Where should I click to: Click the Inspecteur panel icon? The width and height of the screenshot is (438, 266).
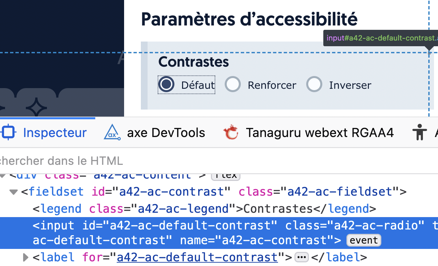pos(8,133)
